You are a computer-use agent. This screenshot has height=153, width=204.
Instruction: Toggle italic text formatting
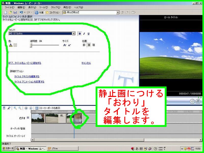pos(84,34)
